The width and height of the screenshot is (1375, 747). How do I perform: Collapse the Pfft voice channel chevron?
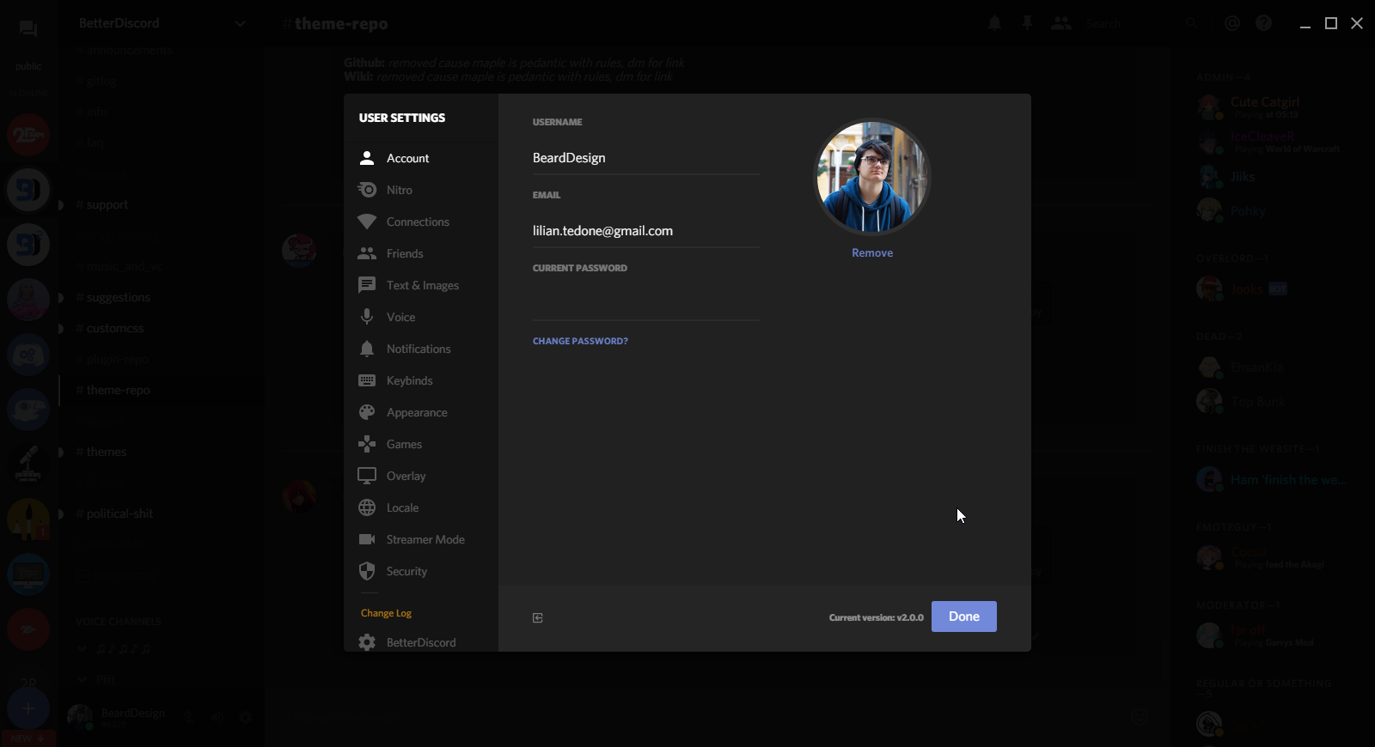tap(82, 679)
